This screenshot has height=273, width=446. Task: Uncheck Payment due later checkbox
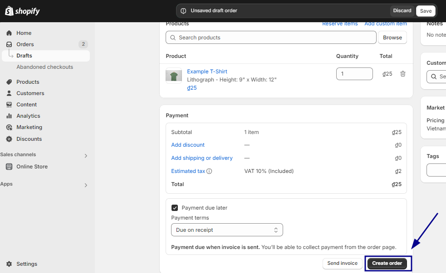(x=175, y=208)
